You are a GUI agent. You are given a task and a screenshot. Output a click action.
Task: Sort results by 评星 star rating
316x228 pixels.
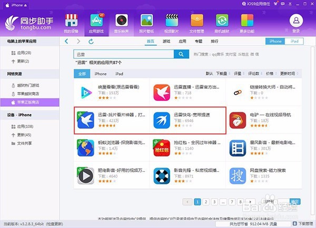(x=239, y=74)
